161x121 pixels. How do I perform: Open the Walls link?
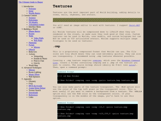(31, 36)
